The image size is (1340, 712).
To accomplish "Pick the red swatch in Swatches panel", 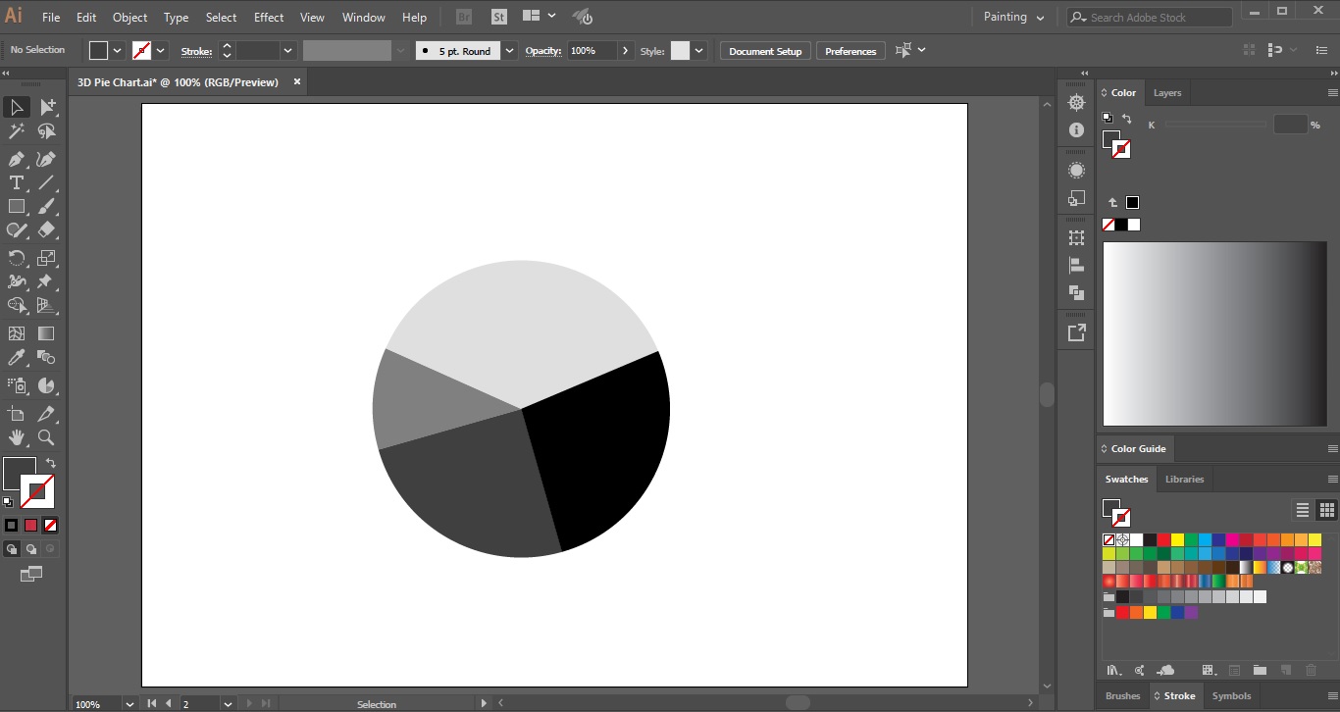I will (1163, 539).
